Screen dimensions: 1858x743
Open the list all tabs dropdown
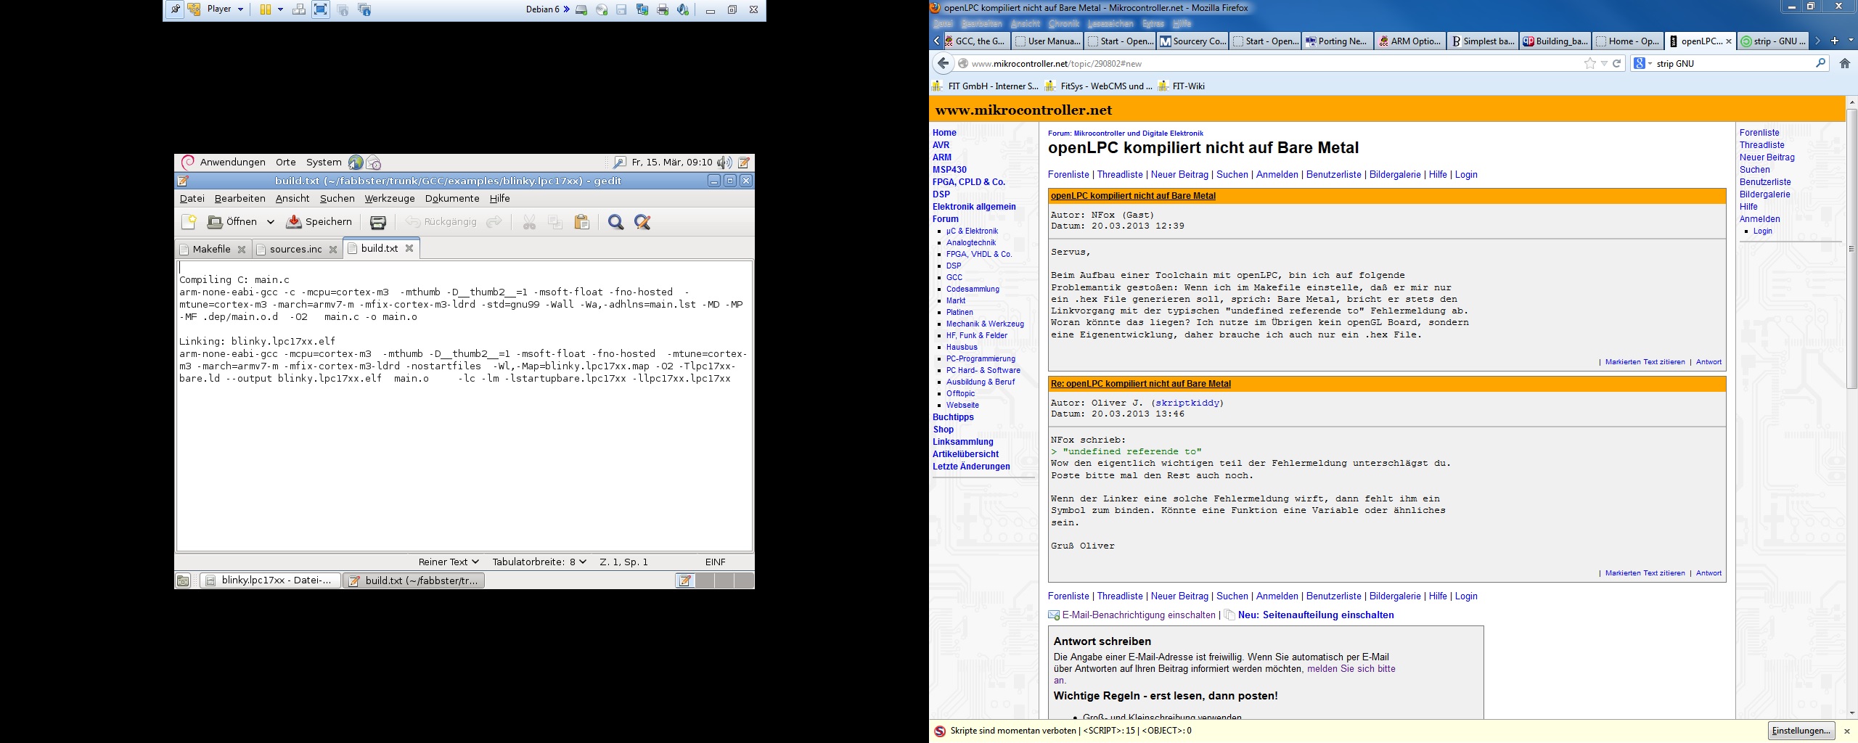[x=1851, y=41]
